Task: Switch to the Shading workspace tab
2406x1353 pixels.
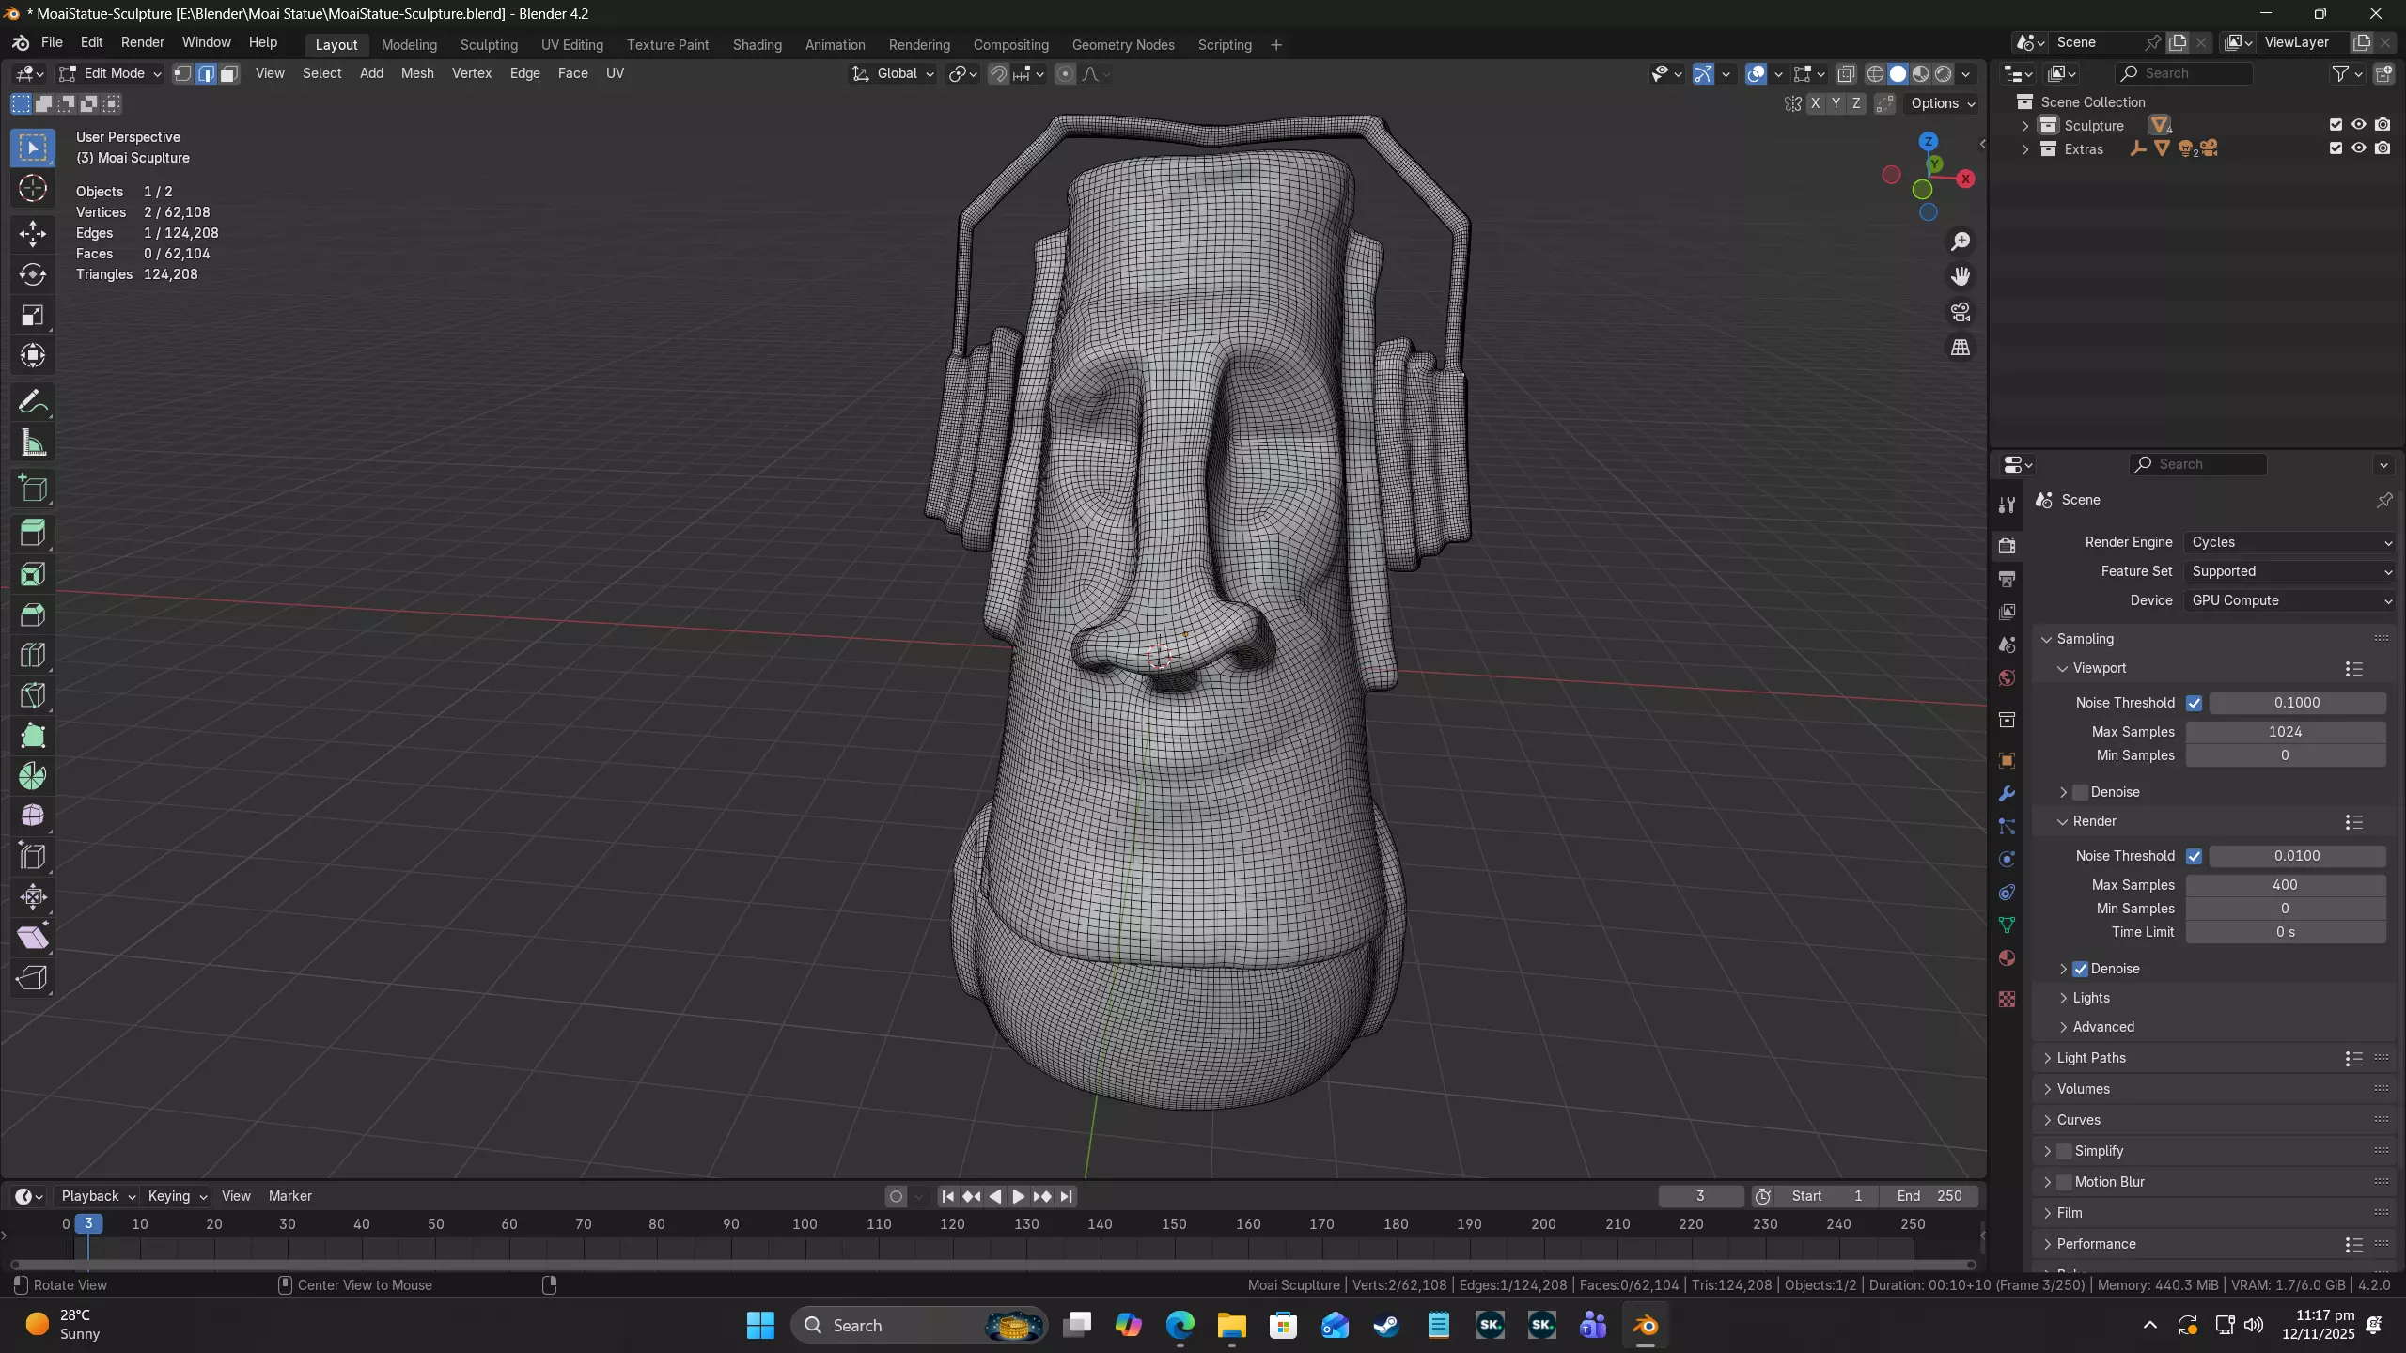Action: [x=758, y=45]
